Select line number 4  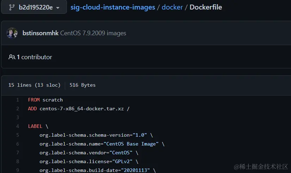pyautogui.click(x=18, y=126)
